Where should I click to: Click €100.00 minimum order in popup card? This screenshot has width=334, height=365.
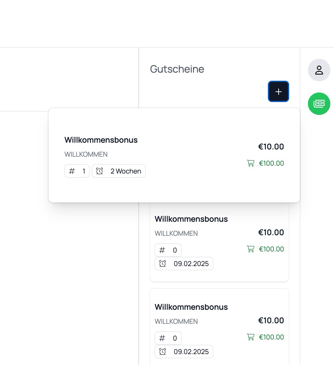(271, 163)
